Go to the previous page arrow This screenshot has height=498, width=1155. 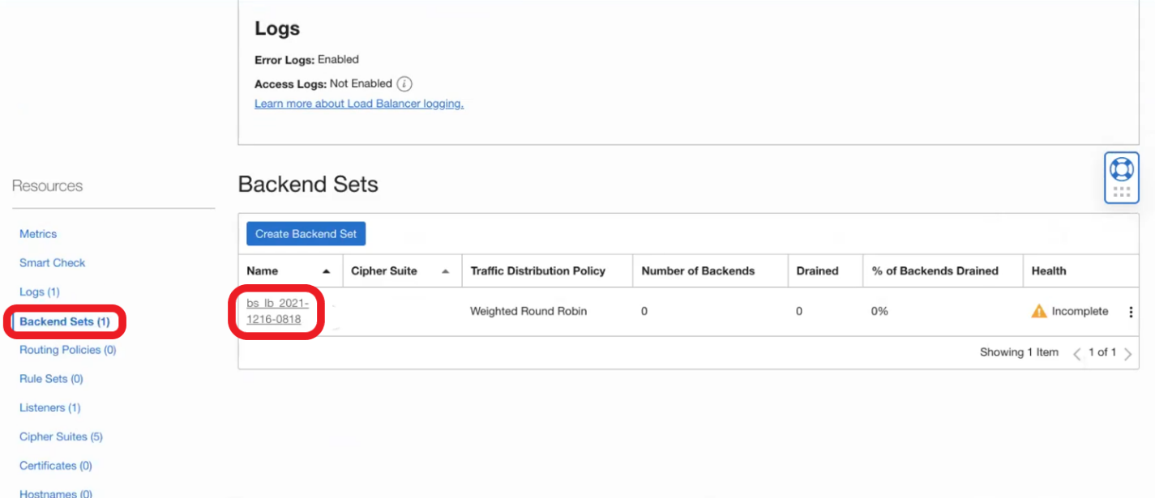point(1076,353)
